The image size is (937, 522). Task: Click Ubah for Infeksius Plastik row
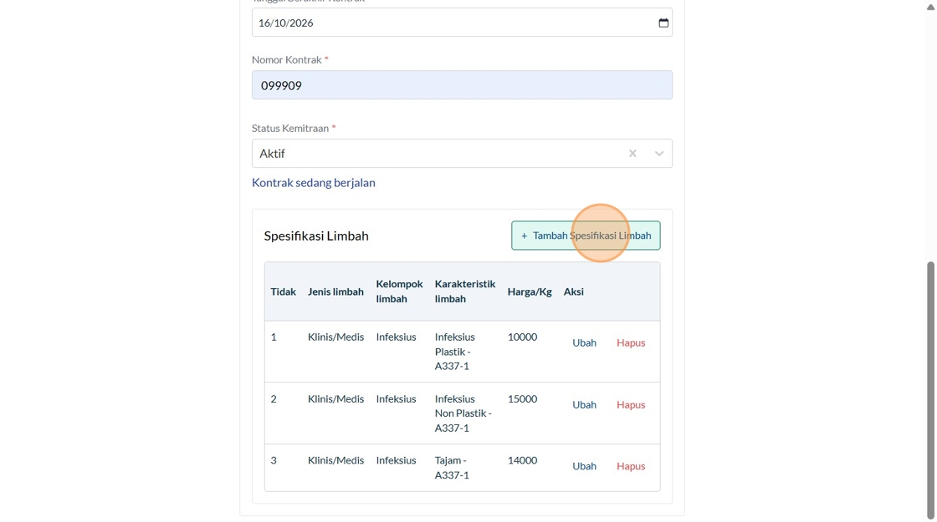coord(584,342)
